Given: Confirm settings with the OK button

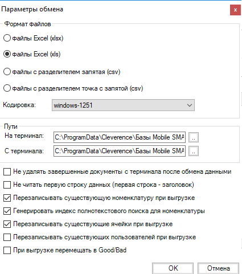Looking at the screenshot, I should tap(173, 268).
